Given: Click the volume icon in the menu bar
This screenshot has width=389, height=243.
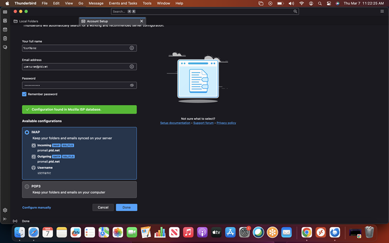Looking at the screenshot, I should (x=291, y=3).
